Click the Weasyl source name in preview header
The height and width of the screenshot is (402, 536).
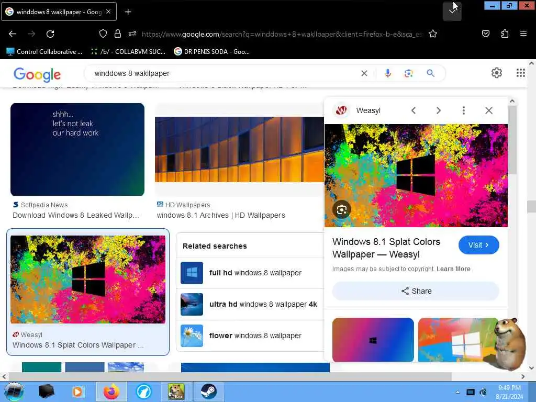pos(368,110)
